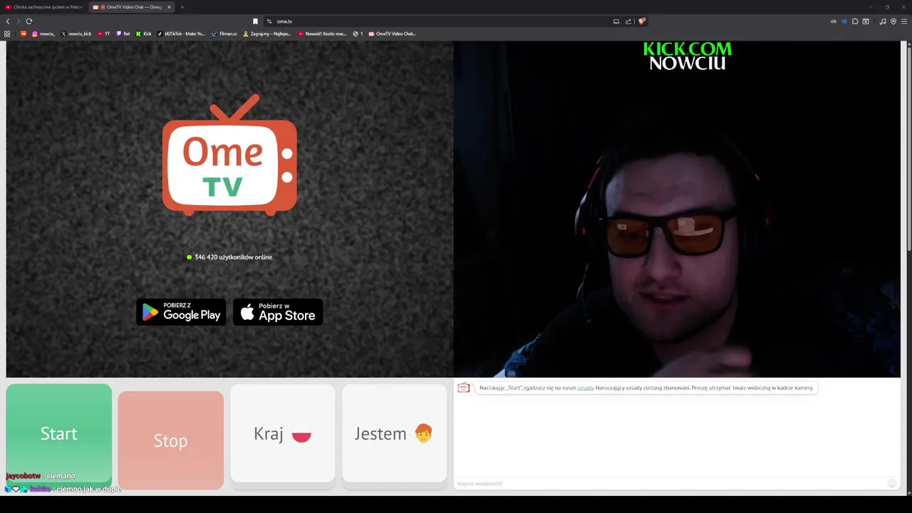912x513 pixels.
Task: Open site settings icon left of ome.tv
Action: point(269,21)
